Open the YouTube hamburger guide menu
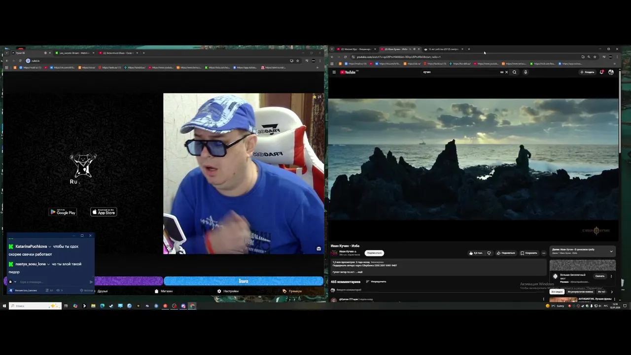631x355 pixels. (334, 72)
